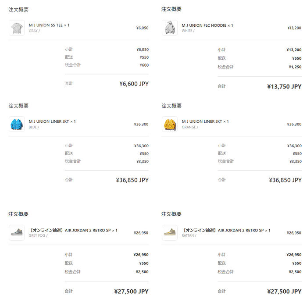Click the ¥13,200 price beside the hoodie item
This screenshot has width=307, height=306.
tap(294, 28)
